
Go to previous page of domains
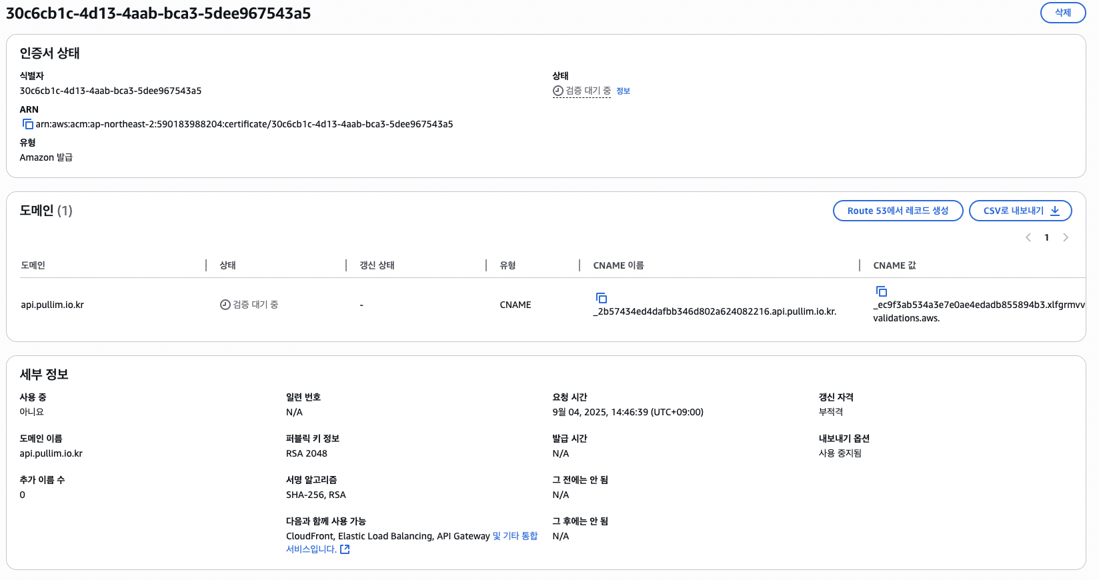coord(1028,237)
